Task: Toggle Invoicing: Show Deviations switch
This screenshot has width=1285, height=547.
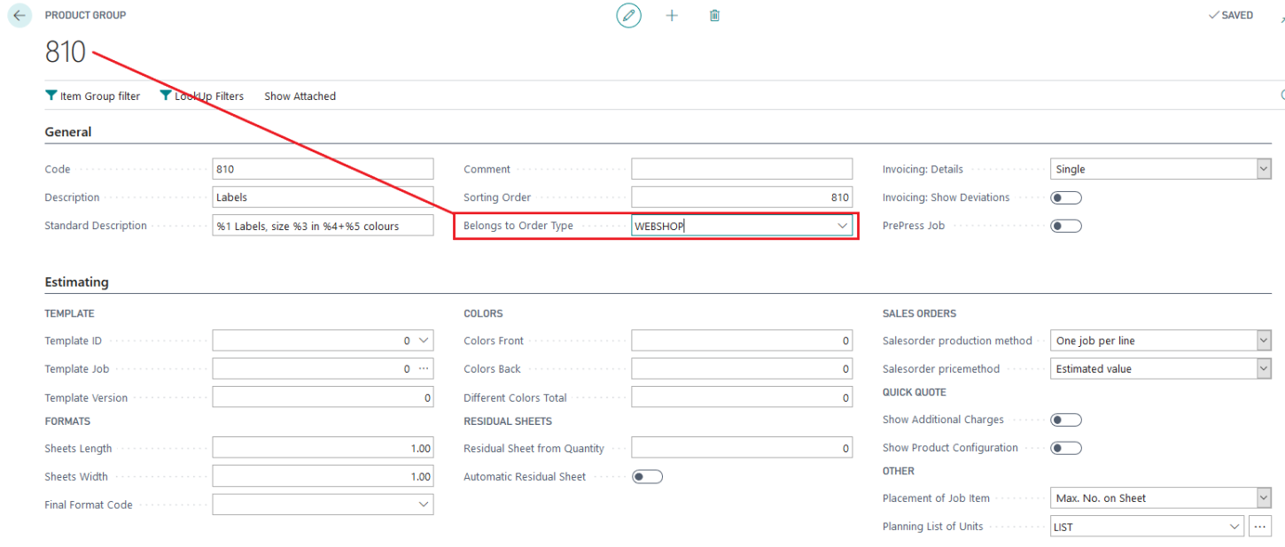Action: click(x=1065, y=197)
